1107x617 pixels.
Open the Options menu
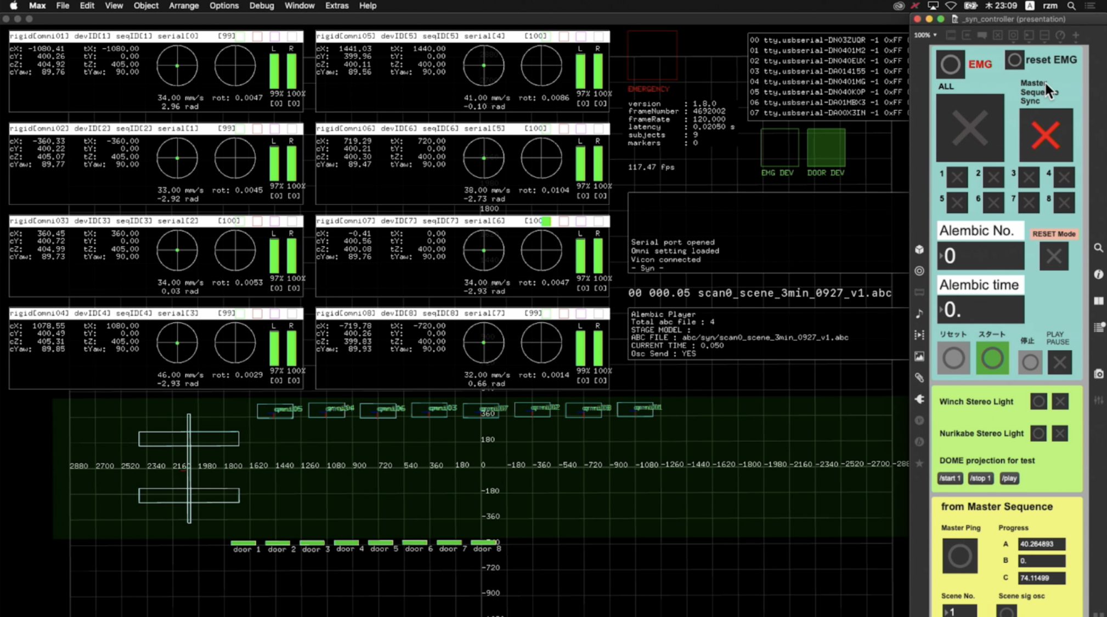[224, 5]
